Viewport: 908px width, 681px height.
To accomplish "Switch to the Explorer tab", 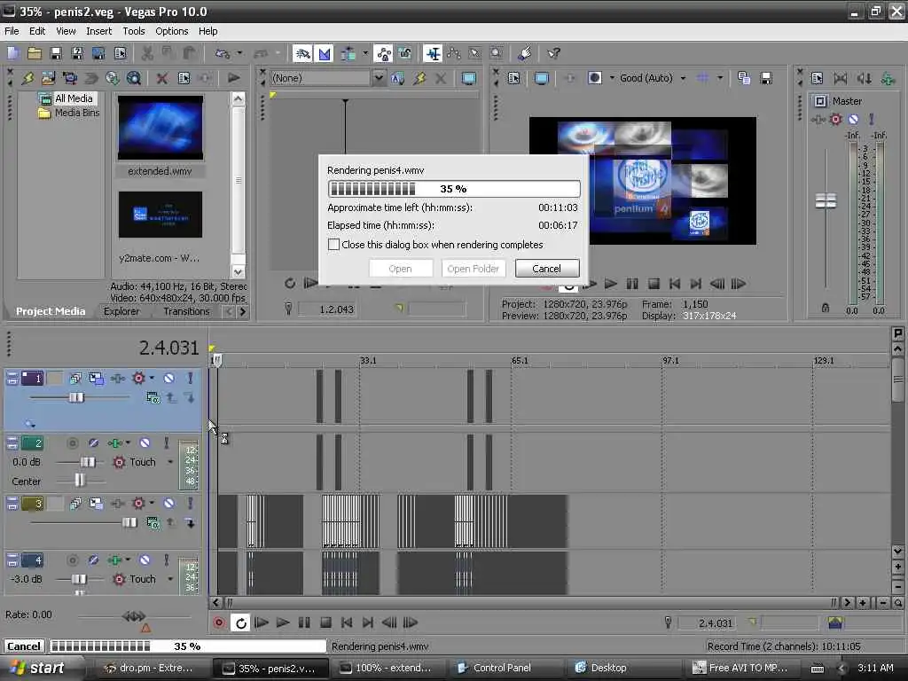I will [121, 311].
